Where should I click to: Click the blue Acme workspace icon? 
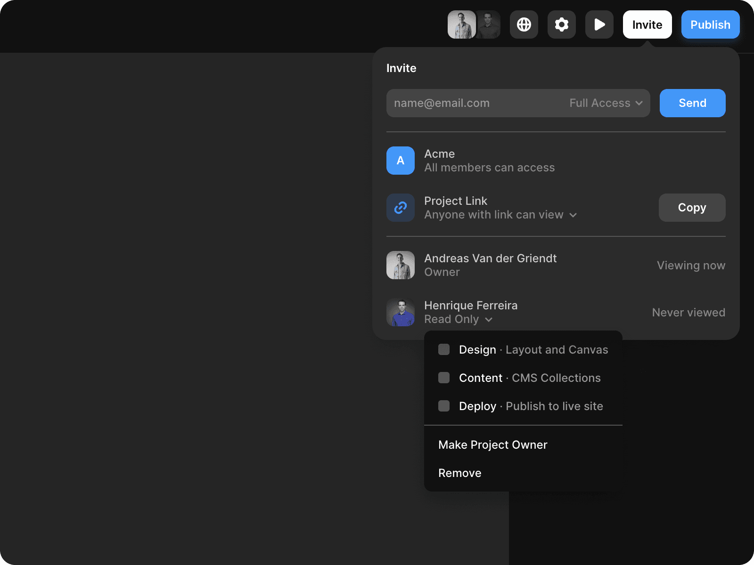(x=400, y=161)
